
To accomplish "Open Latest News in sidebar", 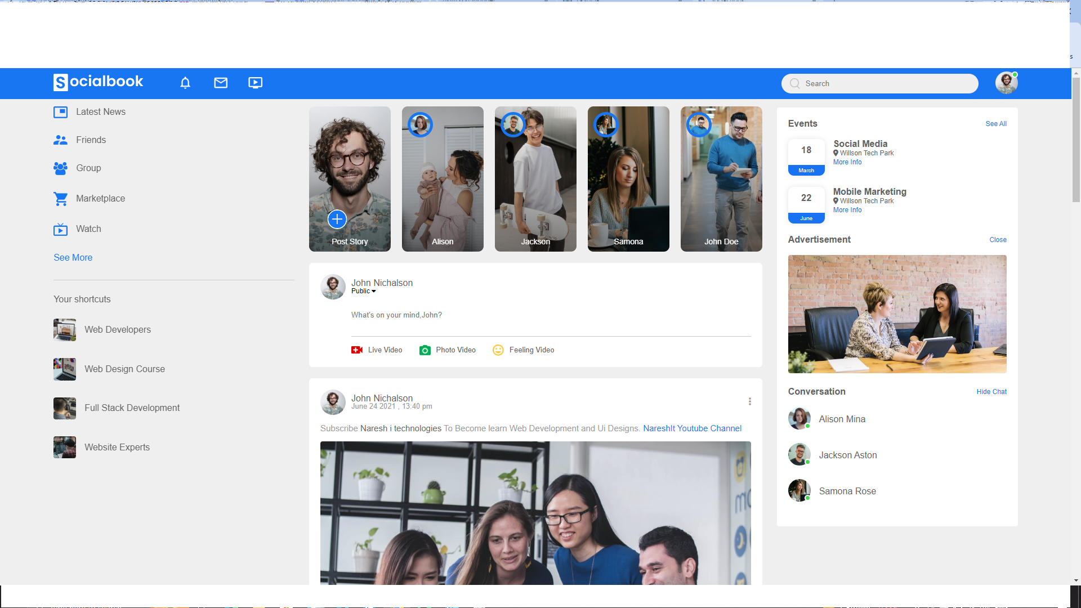I will pos(100,112).
